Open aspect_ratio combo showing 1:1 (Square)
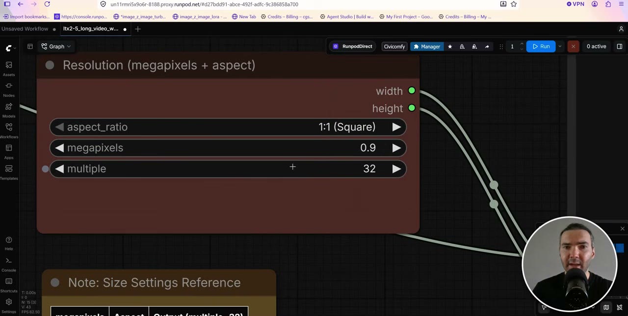Image resolution: width=628 pixels, height=316 pixels. (x=228, y=127)
